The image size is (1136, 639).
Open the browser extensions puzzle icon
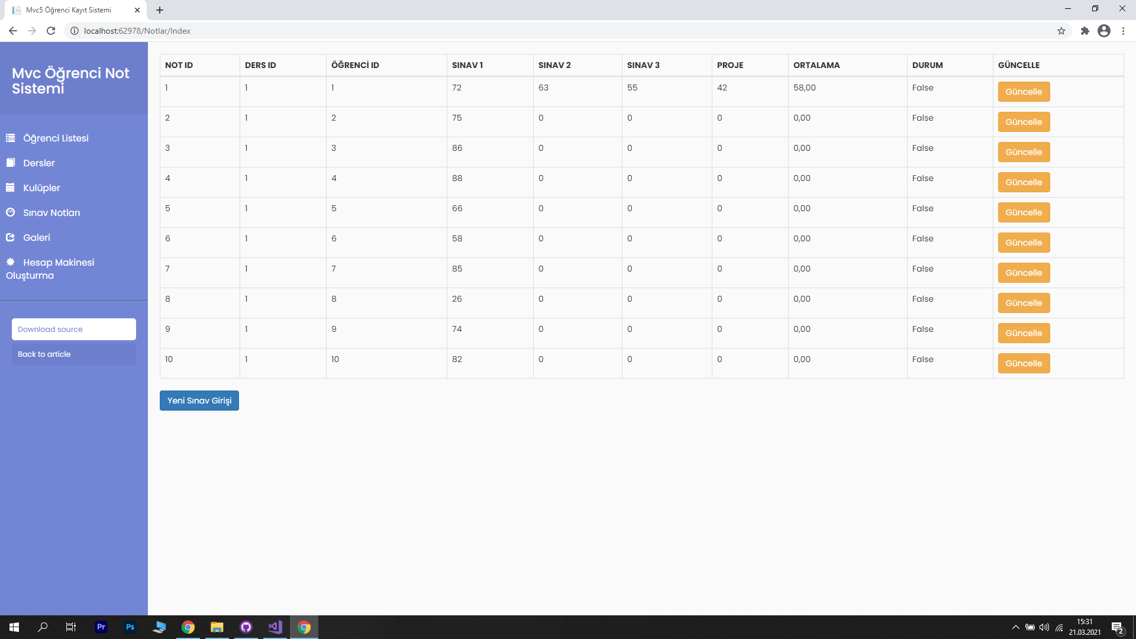point(1085,31)
